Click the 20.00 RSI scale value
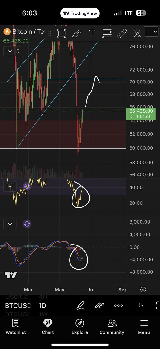Screen dimensions: 160x349 [x=136, y=203]
